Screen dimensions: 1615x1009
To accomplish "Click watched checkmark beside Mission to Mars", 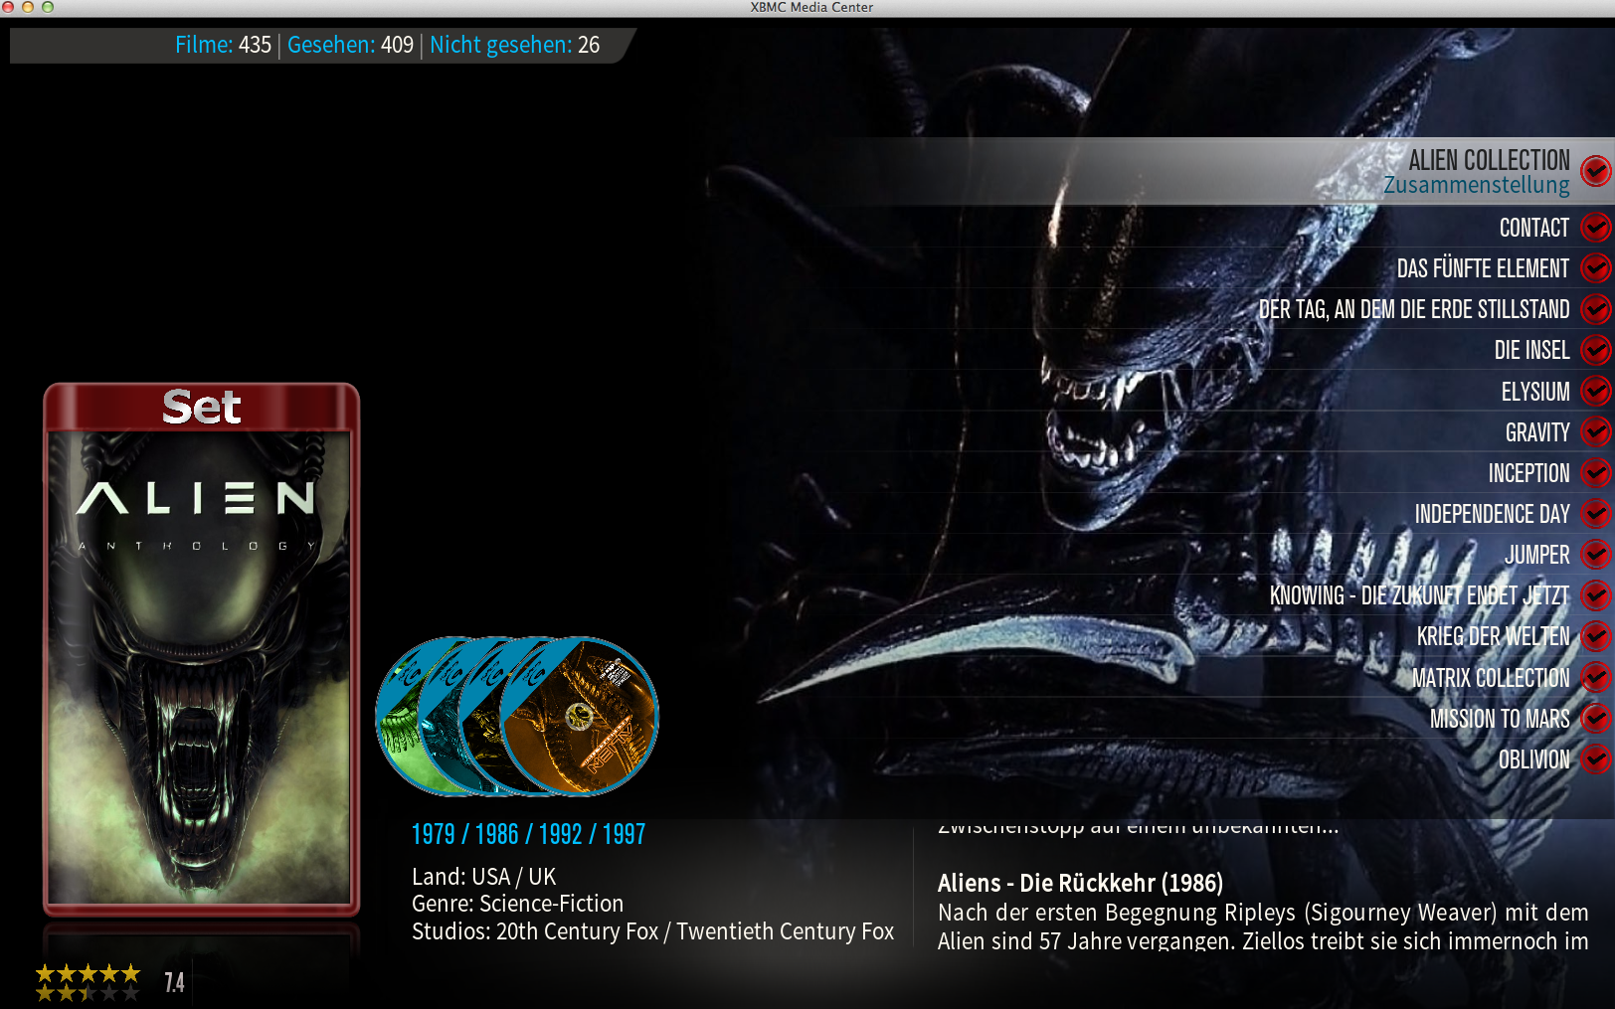I will (x=1595, y=718).
